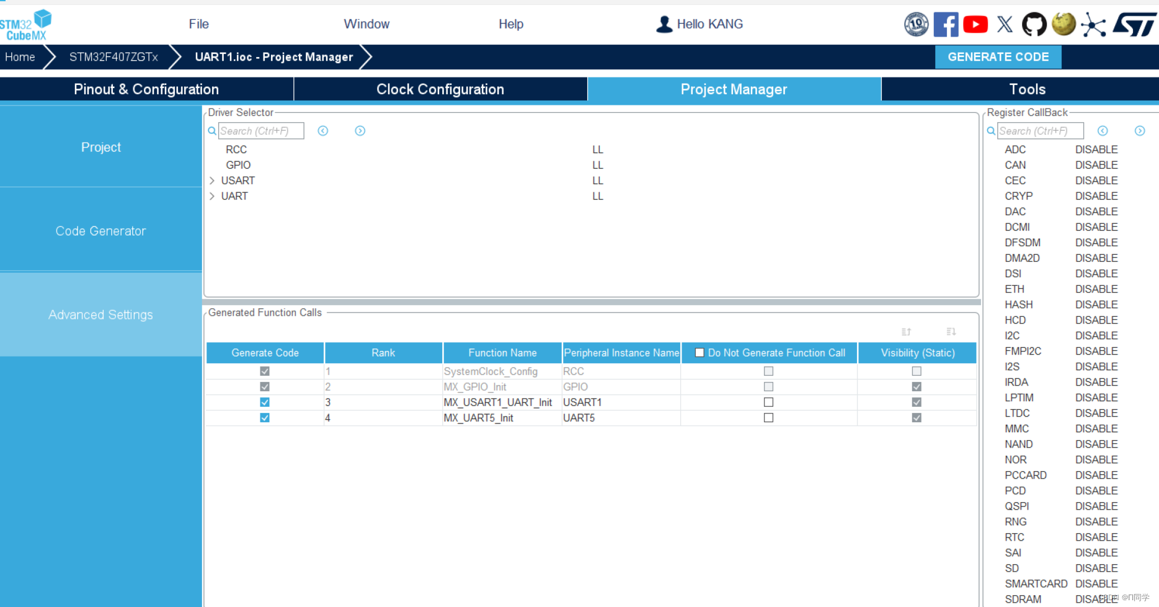Toggle Generate Code for SystemClock_Config row
This screenshot has width=1159, height=607.
[265, 371]
